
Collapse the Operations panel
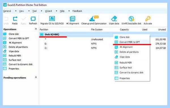[x=36, y=29]
